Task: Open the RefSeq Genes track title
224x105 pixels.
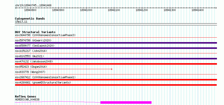Action: [x=26, y=97]
